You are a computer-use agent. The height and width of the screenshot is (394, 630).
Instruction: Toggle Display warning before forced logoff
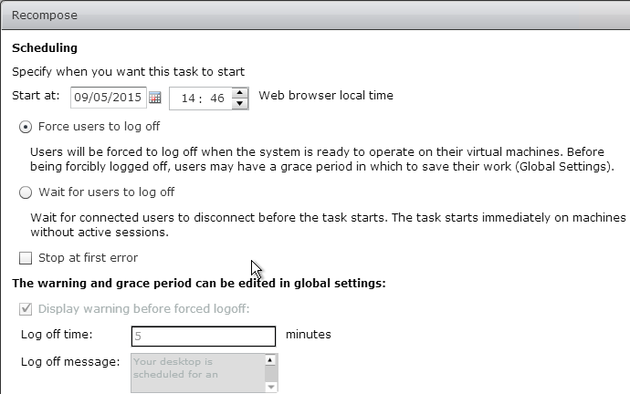point(26,309)
